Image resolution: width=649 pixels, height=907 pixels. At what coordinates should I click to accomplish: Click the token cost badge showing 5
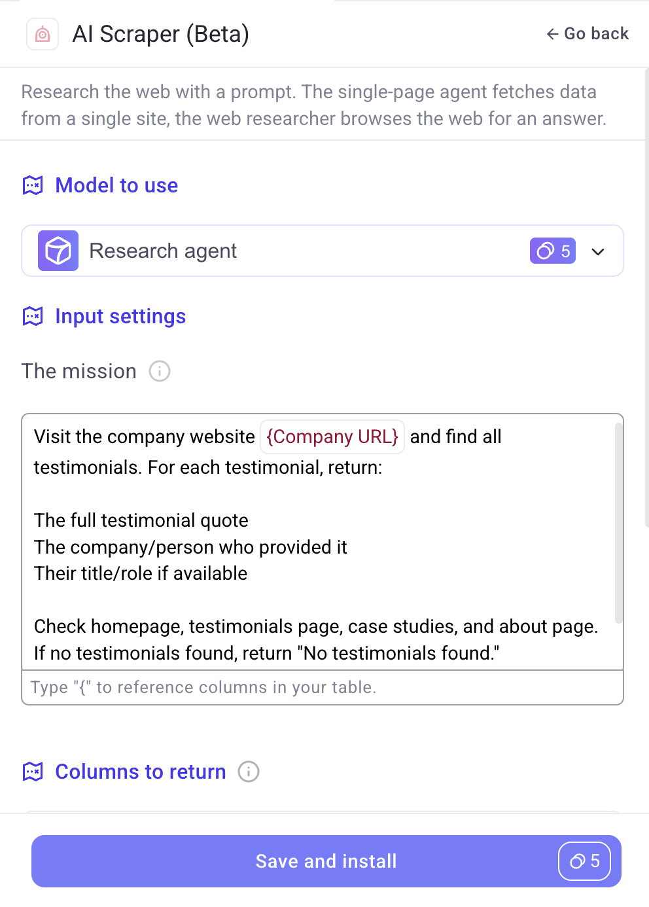[552, 251]
